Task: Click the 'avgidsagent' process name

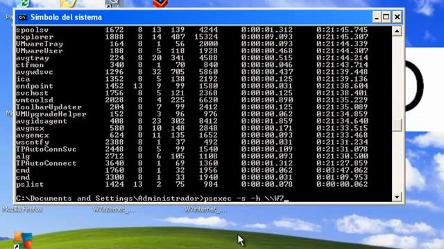Action: pos(42,121)
